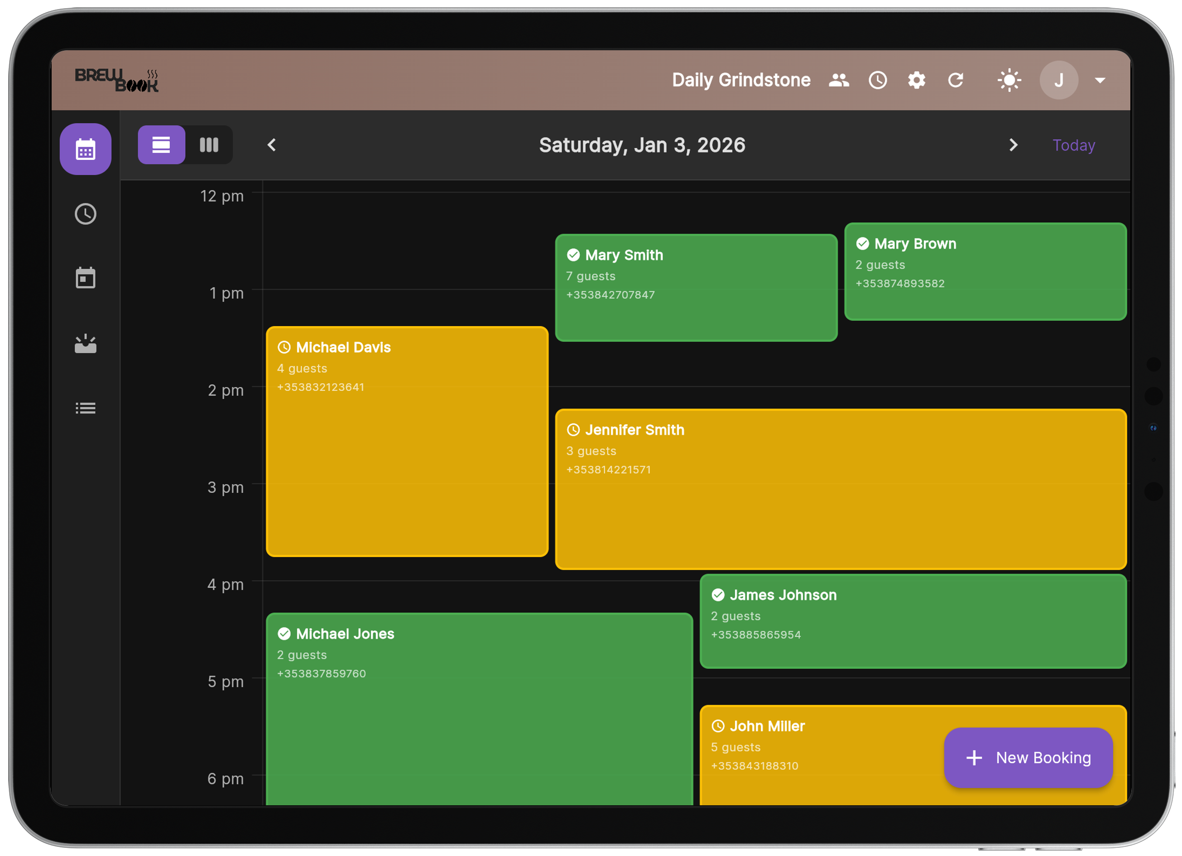Switch to column layout view toggle

(209, 145)
